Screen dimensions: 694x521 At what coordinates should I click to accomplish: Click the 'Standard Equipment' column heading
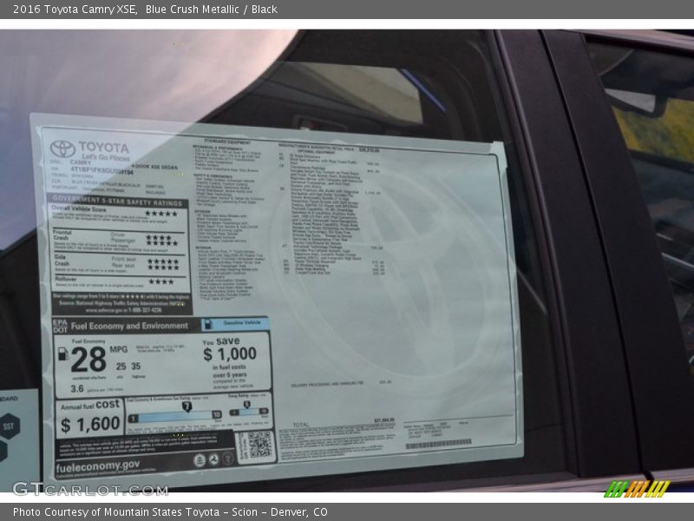pos(227,142)
